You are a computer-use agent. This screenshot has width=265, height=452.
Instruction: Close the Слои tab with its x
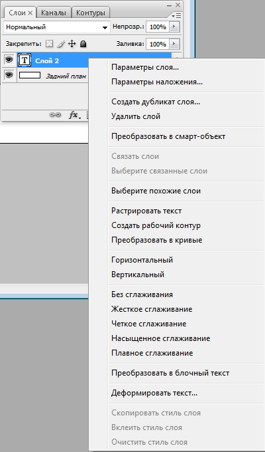click(30, 13)
